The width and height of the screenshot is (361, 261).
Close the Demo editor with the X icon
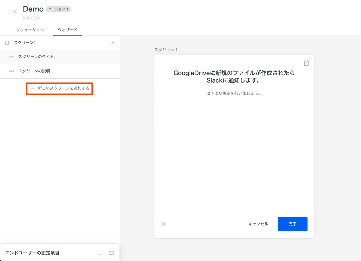pyautogui.click(x=15, y=12)
